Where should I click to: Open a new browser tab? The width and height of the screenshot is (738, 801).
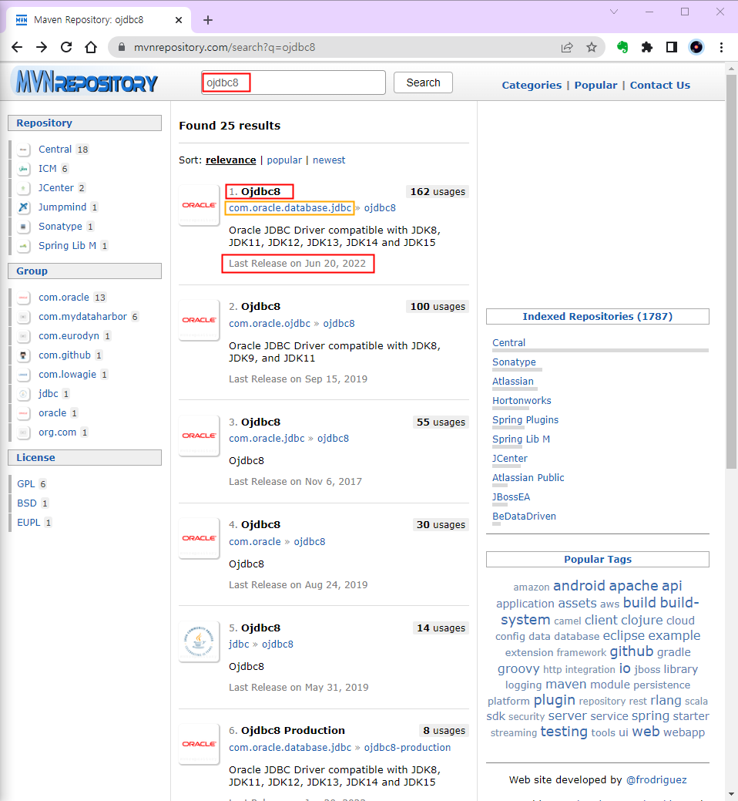coord(208,20)
